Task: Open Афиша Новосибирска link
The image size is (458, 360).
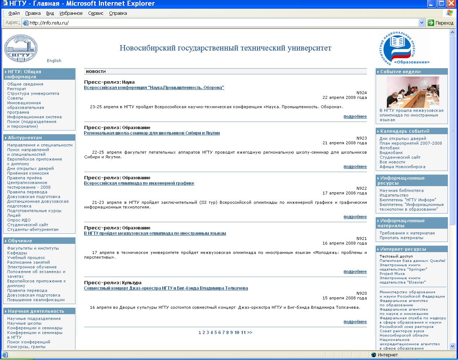Action: [x=402, y=167]
